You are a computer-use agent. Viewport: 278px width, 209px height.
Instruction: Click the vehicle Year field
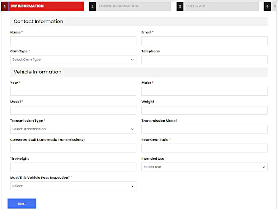coord(73,91)
